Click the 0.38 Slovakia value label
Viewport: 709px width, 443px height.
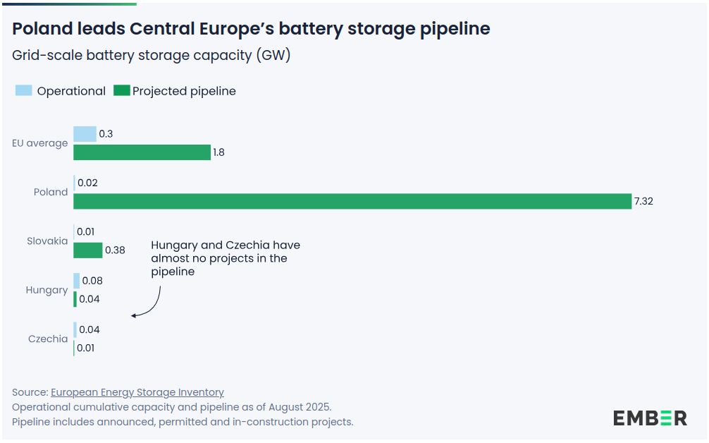[x=115, y=250]
